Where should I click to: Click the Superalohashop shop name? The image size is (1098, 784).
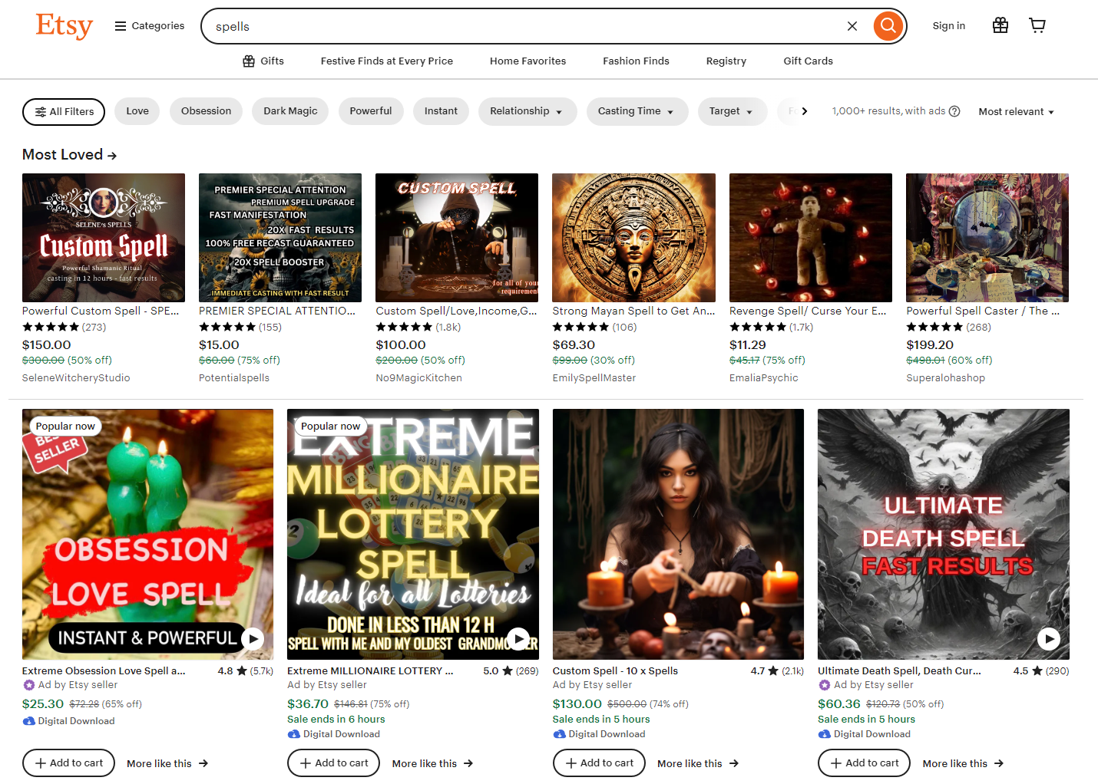(x=945, y=377)
